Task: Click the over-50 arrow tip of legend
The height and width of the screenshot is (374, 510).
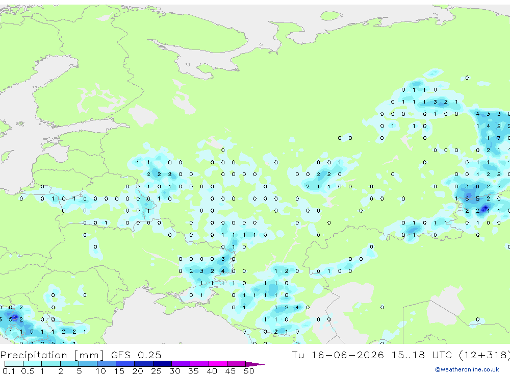Action: click(255, 364)
